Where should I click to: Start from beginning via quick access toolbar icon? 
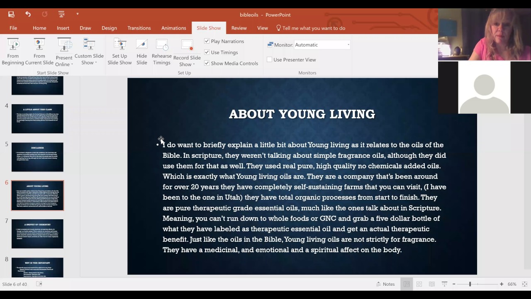(x=61, y=14)
